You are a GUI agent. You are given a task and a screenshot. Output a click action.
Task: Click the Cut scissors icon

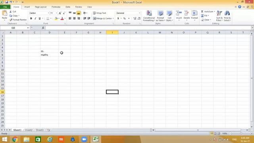[11, 12]
